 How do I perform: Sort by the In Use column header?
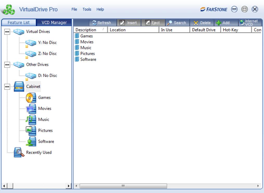(174, 30)
